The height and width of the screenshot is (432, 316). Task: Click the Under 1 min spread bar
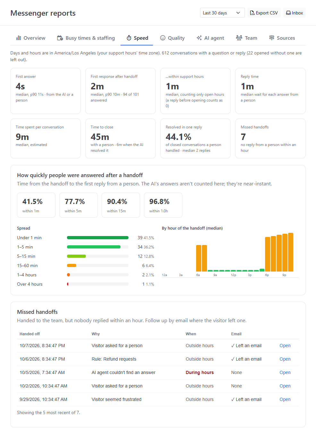[x=98, y=238]
